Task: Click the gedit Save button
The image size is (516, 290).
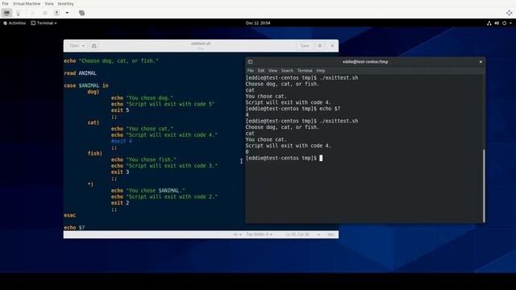Action: pos(305,46)
